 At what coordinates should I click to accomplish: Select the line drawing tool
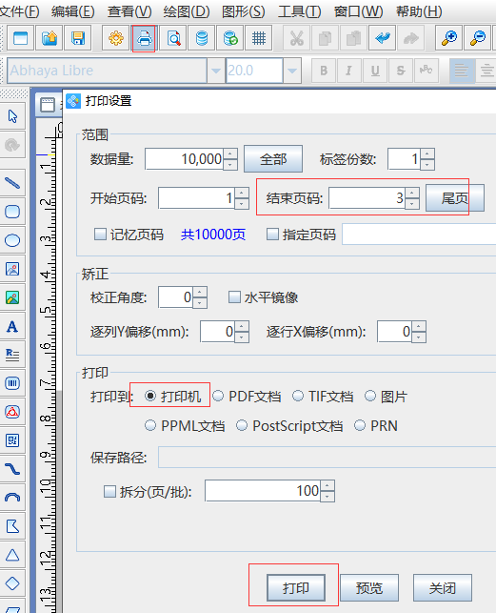[12, 183]
